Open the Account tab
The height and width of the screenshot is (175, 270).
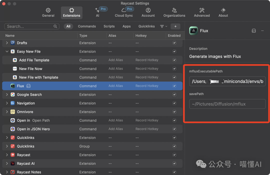148,12
